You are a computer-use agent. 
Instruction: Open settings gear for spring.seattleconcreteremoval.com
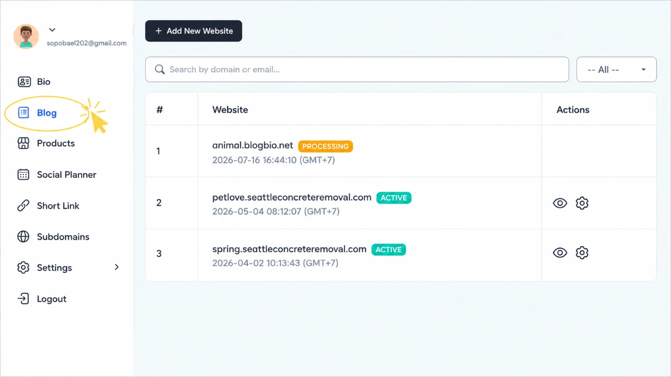point(582,253)
